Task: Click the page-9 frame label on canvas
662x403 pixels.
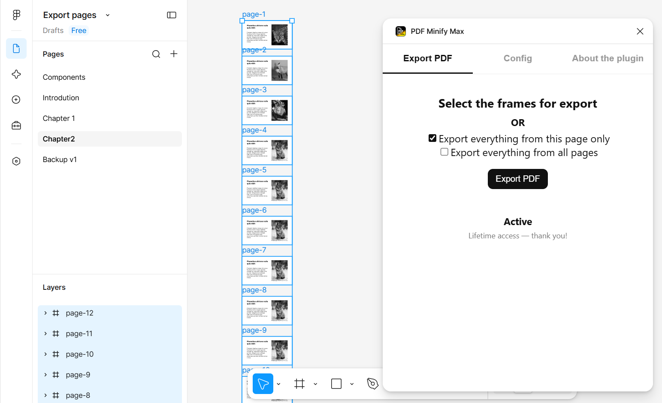Action: click(x=254, y=330)
